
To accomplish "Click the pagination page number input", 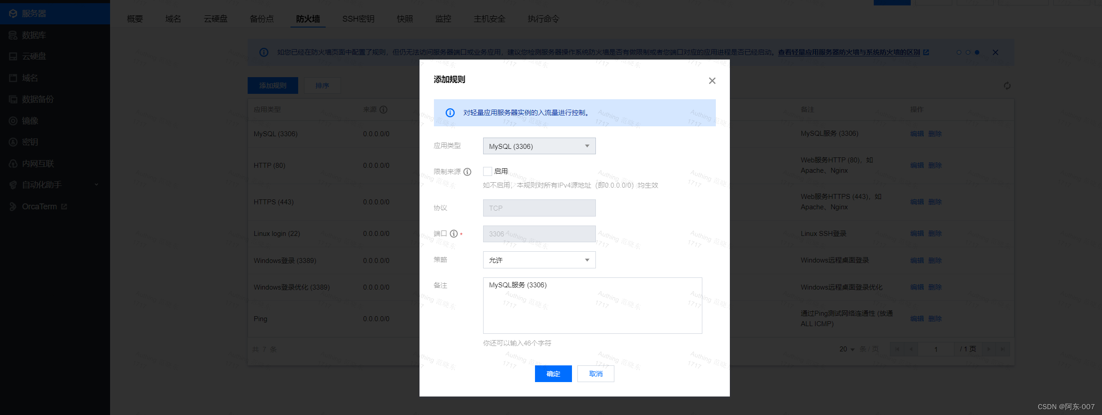I will click(x=936, y=349).
